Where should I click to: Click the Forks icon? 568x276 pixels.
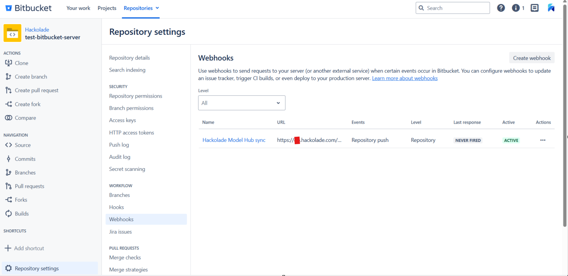8,200
